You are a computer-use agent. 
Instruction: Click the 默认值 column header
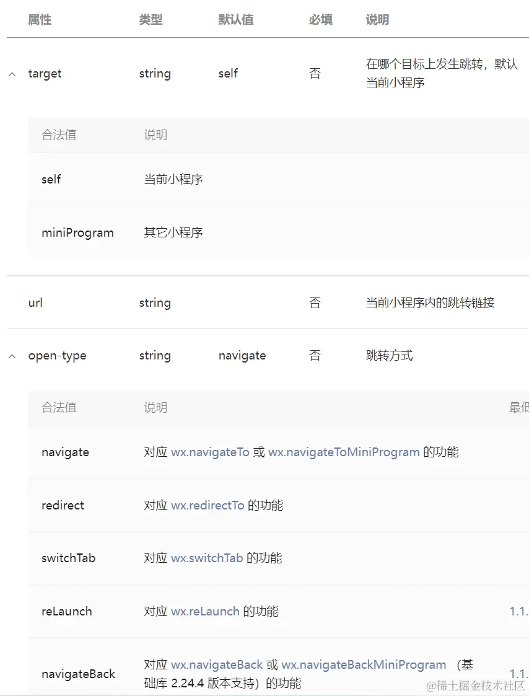coord(235,20)
